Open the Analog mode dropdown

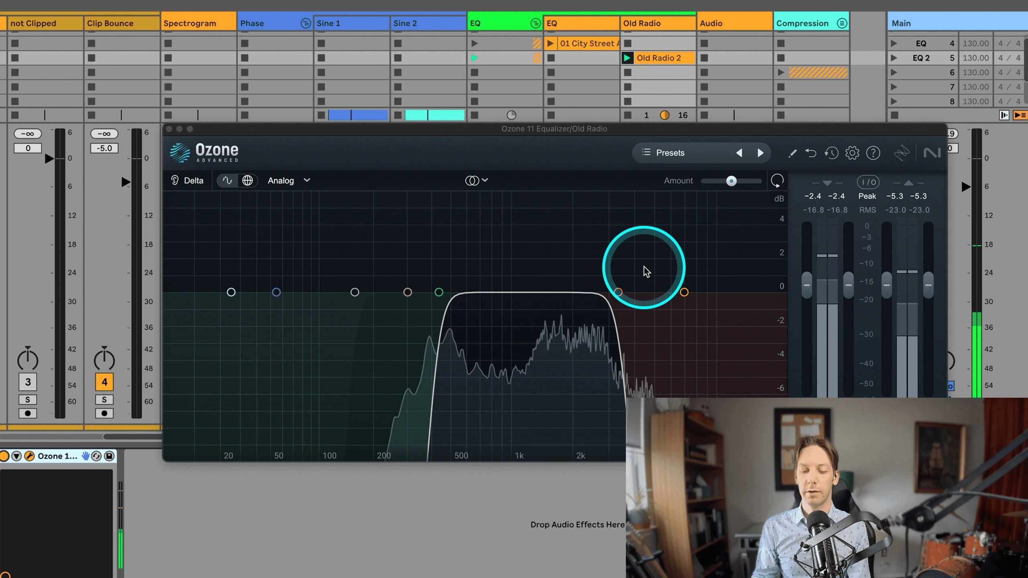[288, 181]
